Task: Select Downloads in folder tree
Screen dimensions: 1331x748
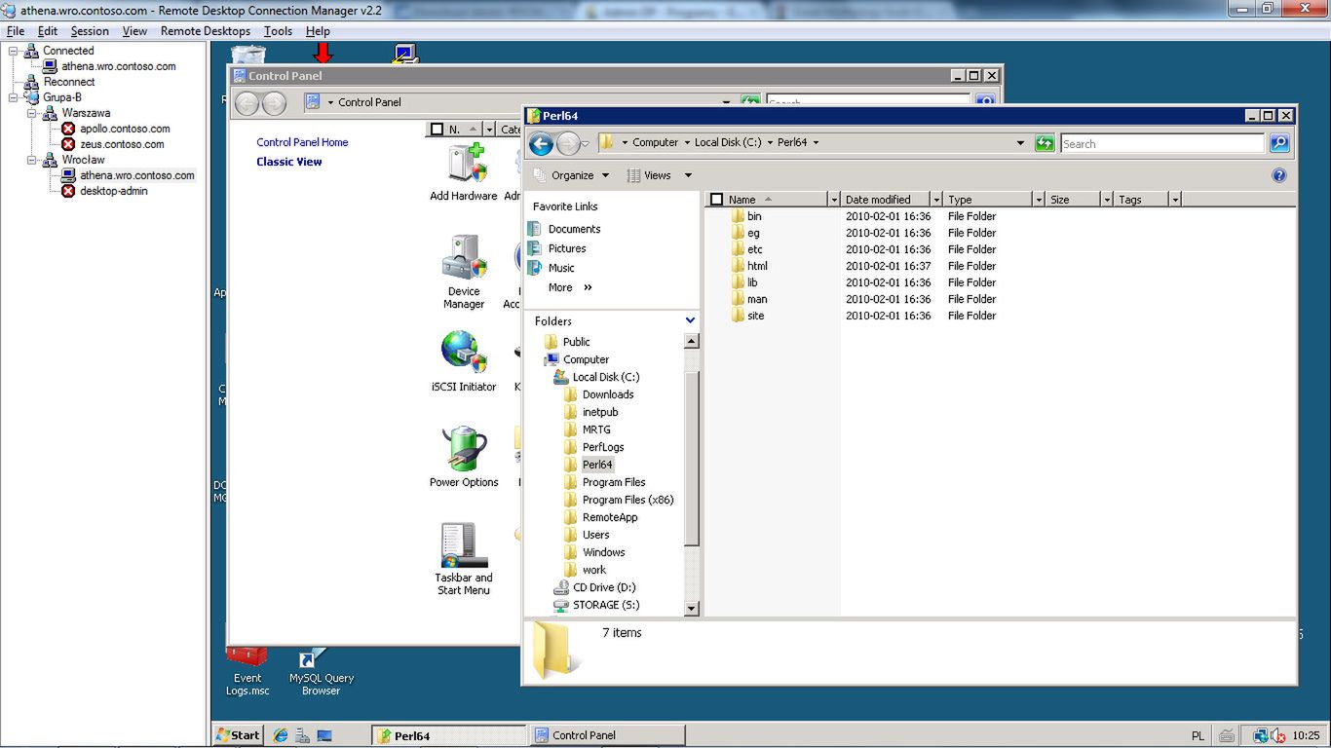Action: coord(608,394)
